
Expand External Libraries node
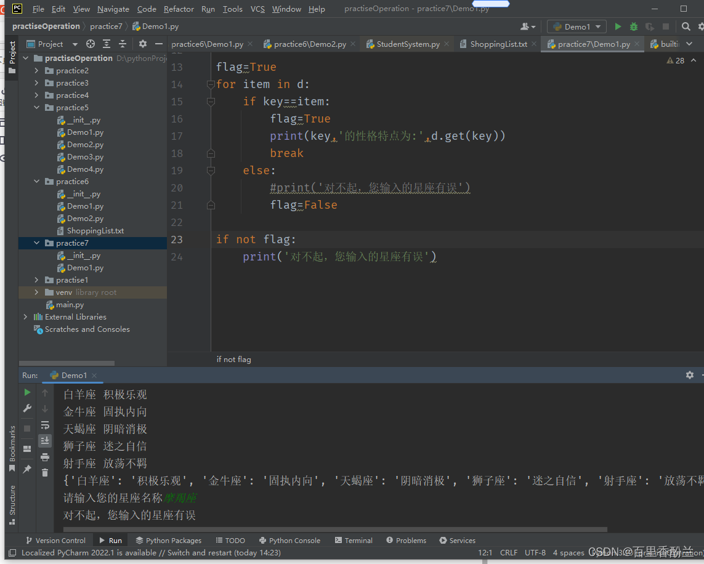[25, 316]
